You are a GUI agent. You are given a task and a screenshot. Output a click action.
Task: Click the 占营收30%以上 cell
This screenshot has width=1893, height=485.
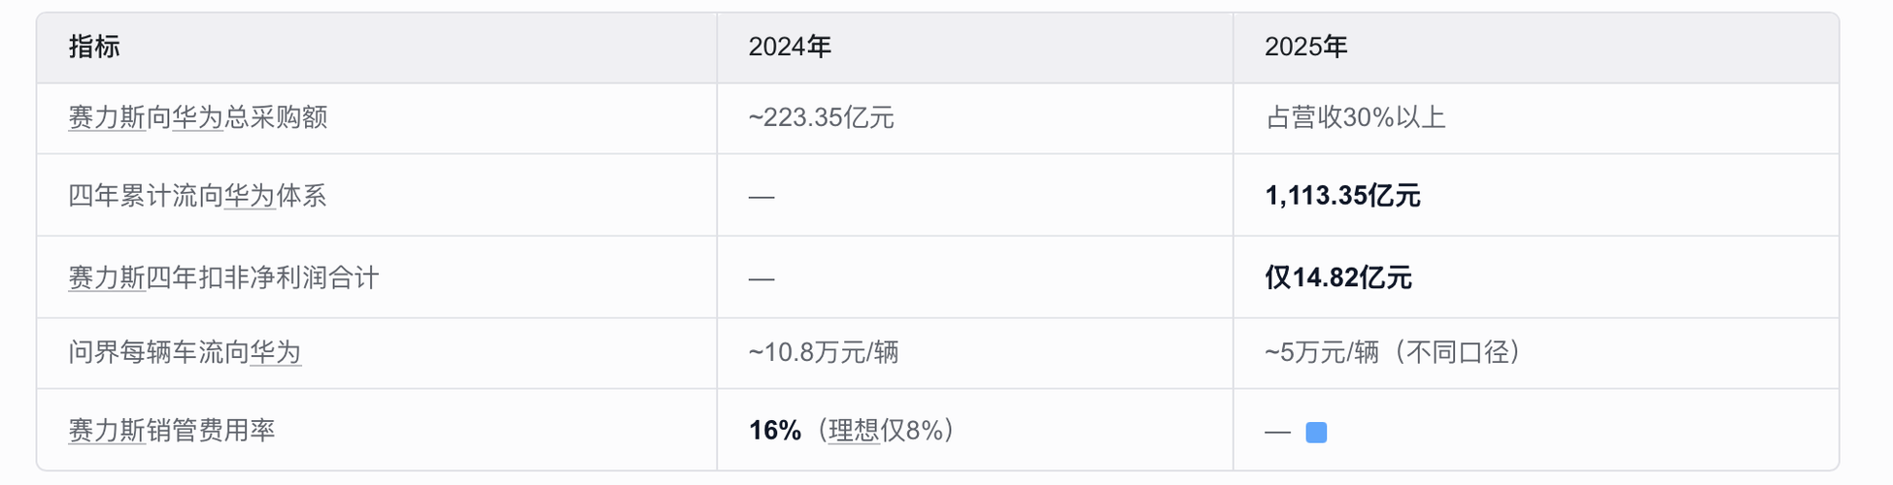point(1356,117)
